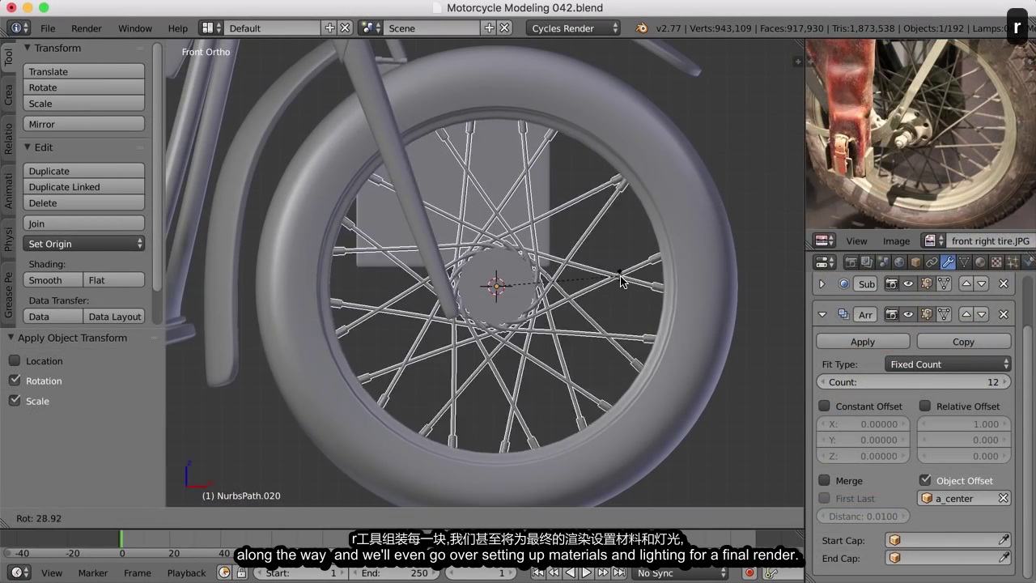Move the Arr modifier down
The height and width of the screenshot is (583, 1036).
point(982,314)
